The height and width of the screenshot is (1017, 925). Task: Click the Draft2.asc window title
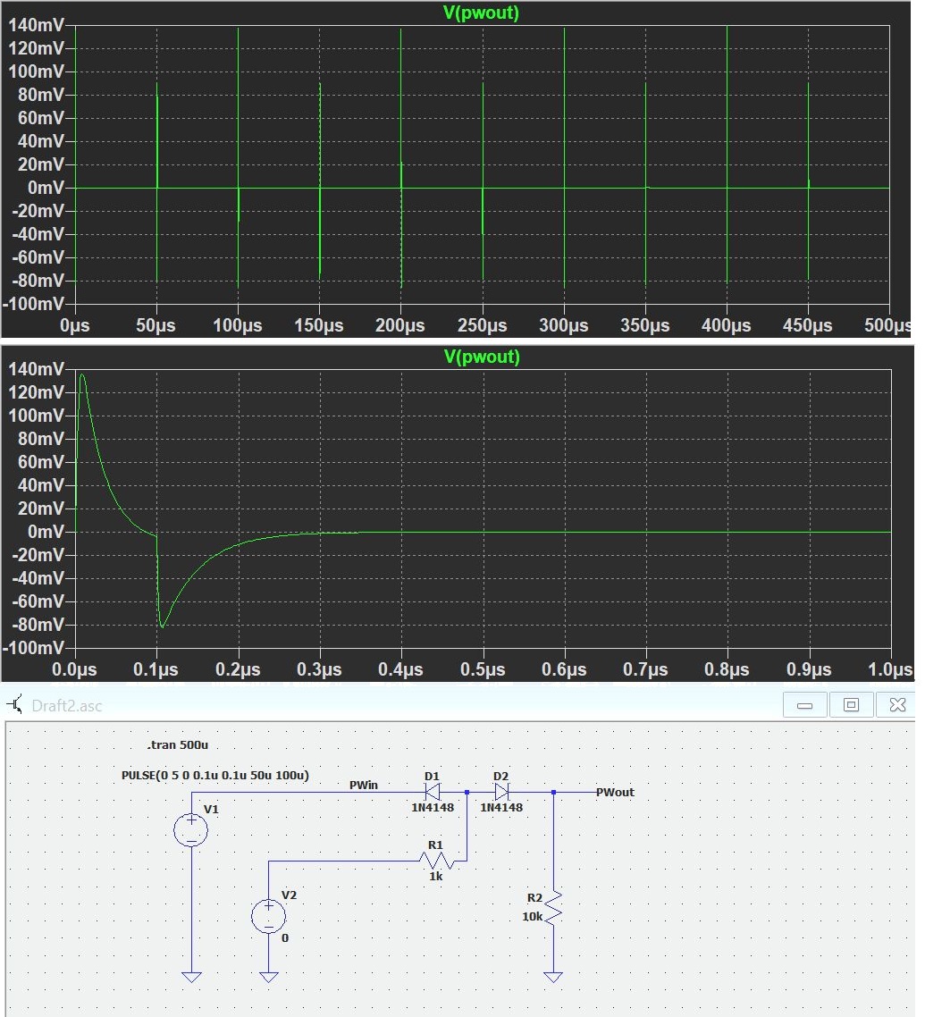(x=67, y=706)
